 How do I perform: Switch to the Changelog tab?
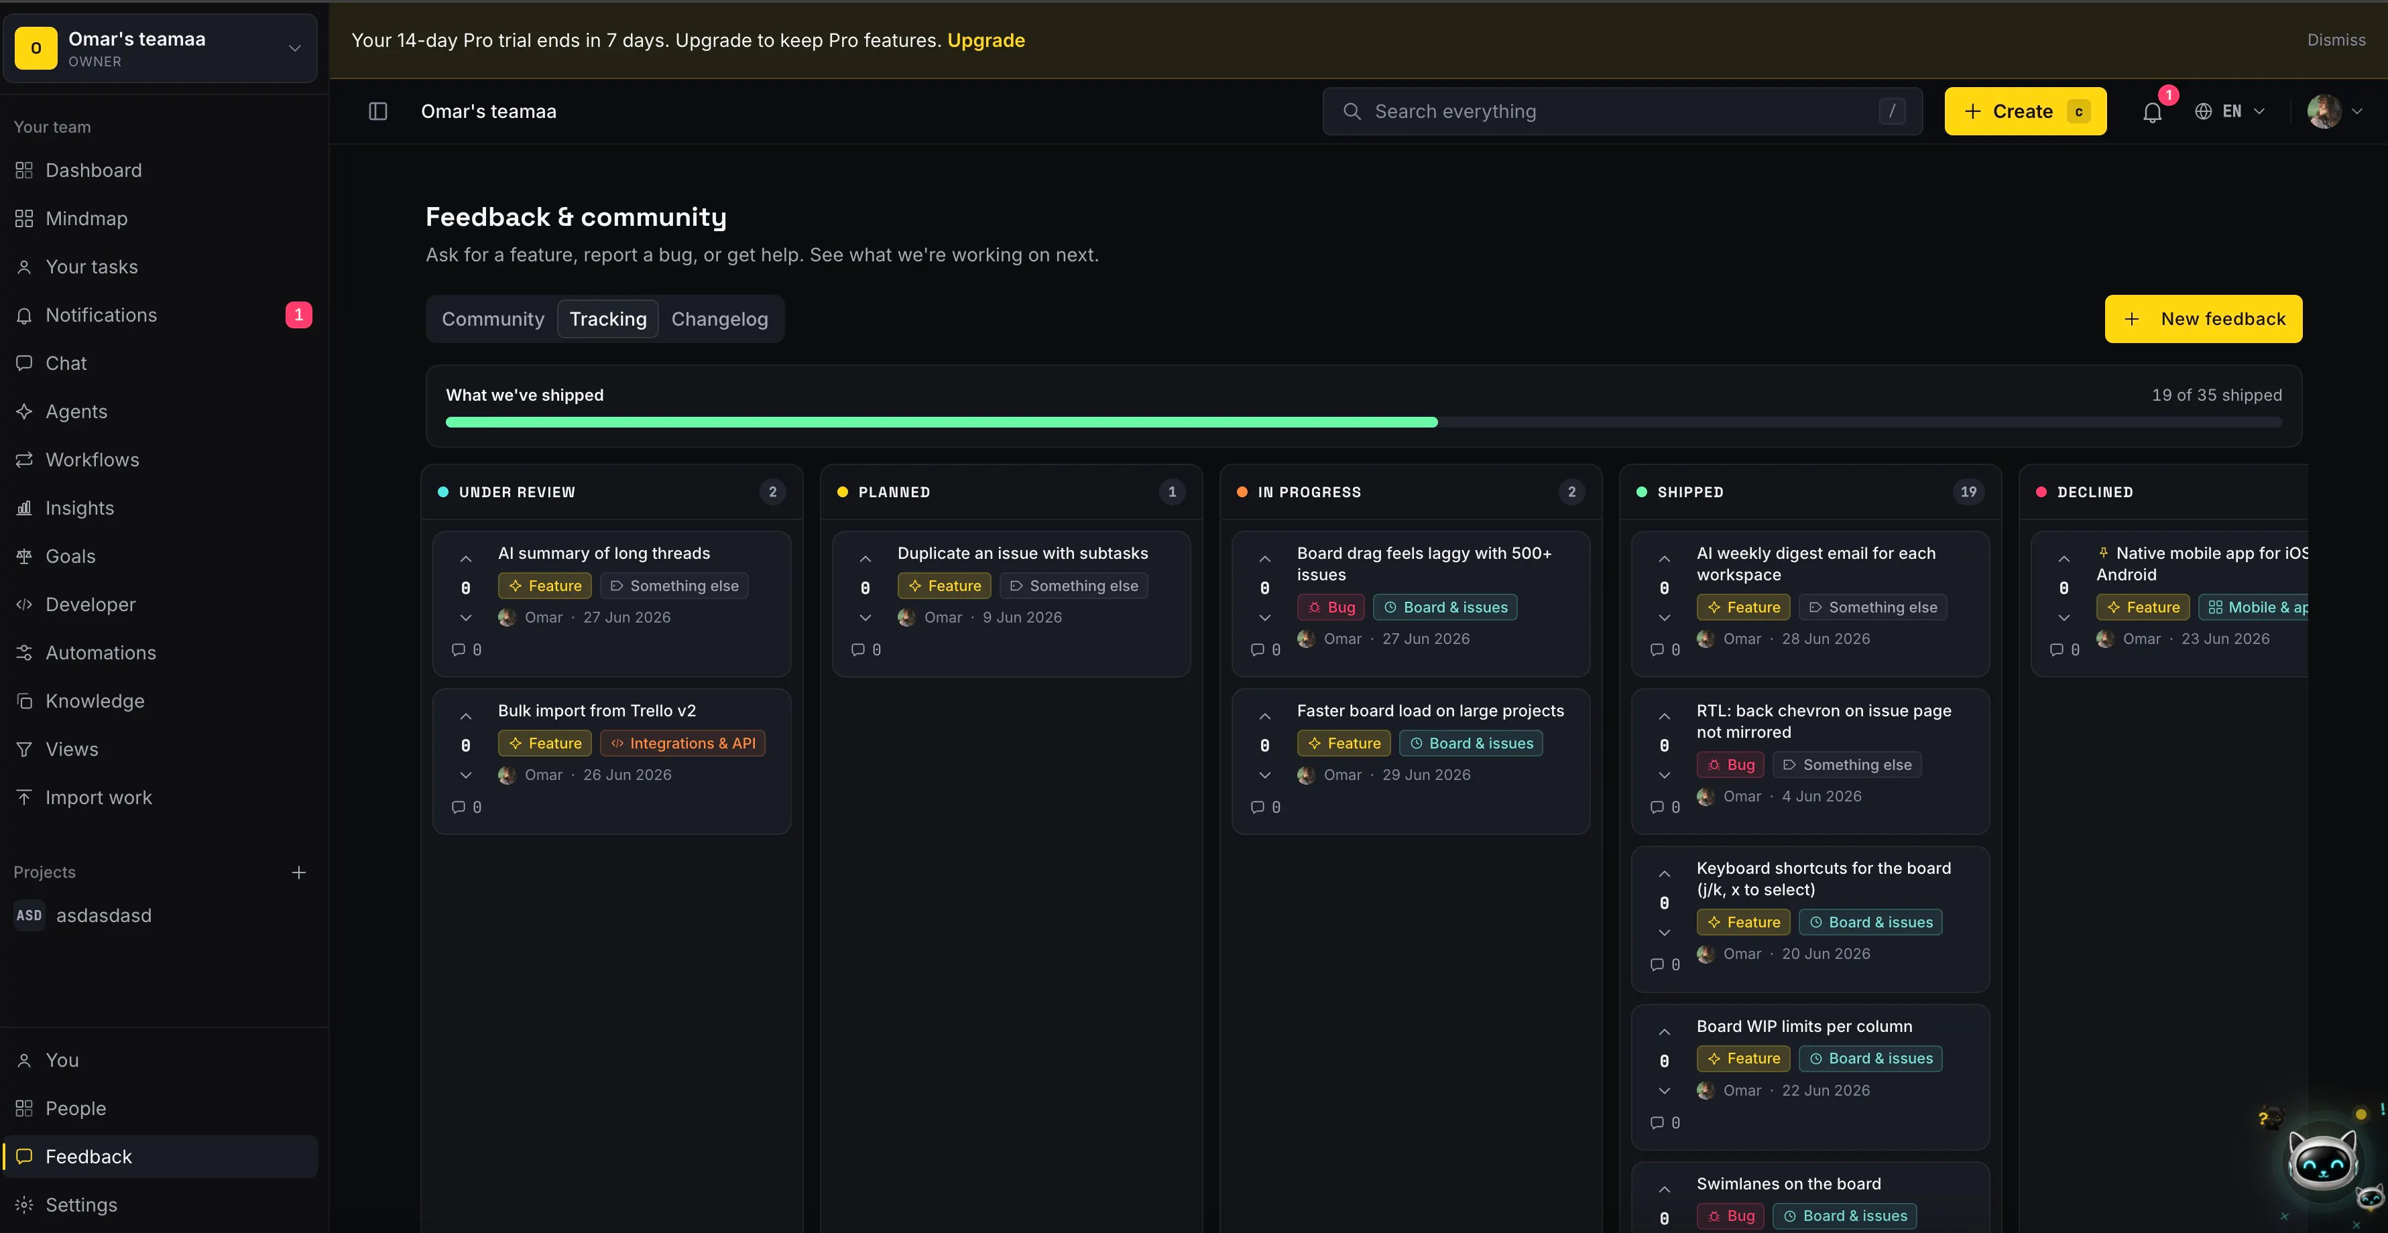point(719,319)
